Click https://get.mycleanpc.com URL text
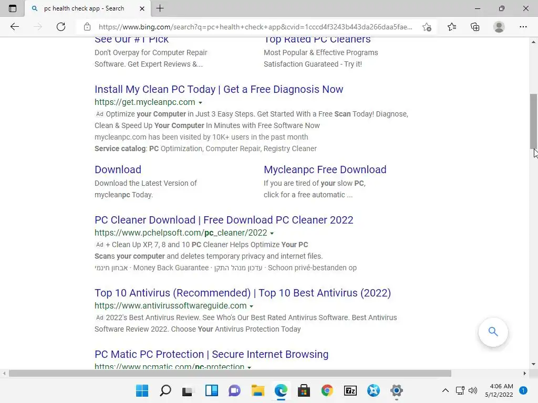The width and height of the screenshot is (538, 403). click(145, 102)
